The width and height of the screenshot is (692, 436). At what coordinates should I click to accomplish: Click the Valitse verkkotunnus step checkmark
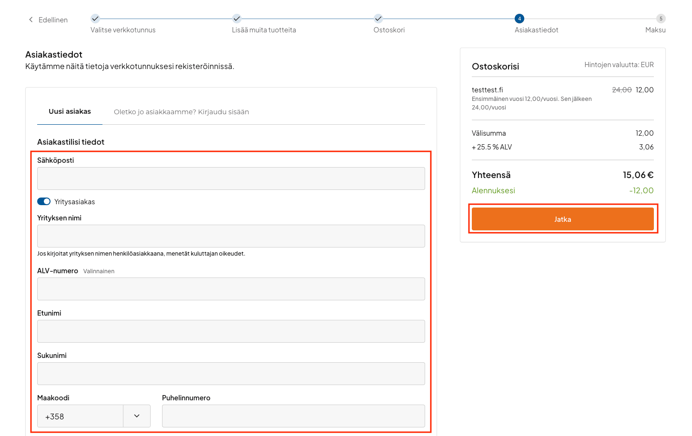[x=95, y=19]
